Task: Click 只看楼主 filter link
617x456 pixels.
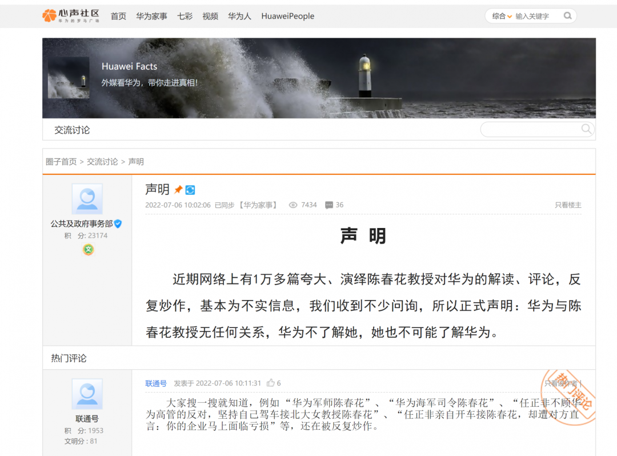Action: tap(568, 205)
